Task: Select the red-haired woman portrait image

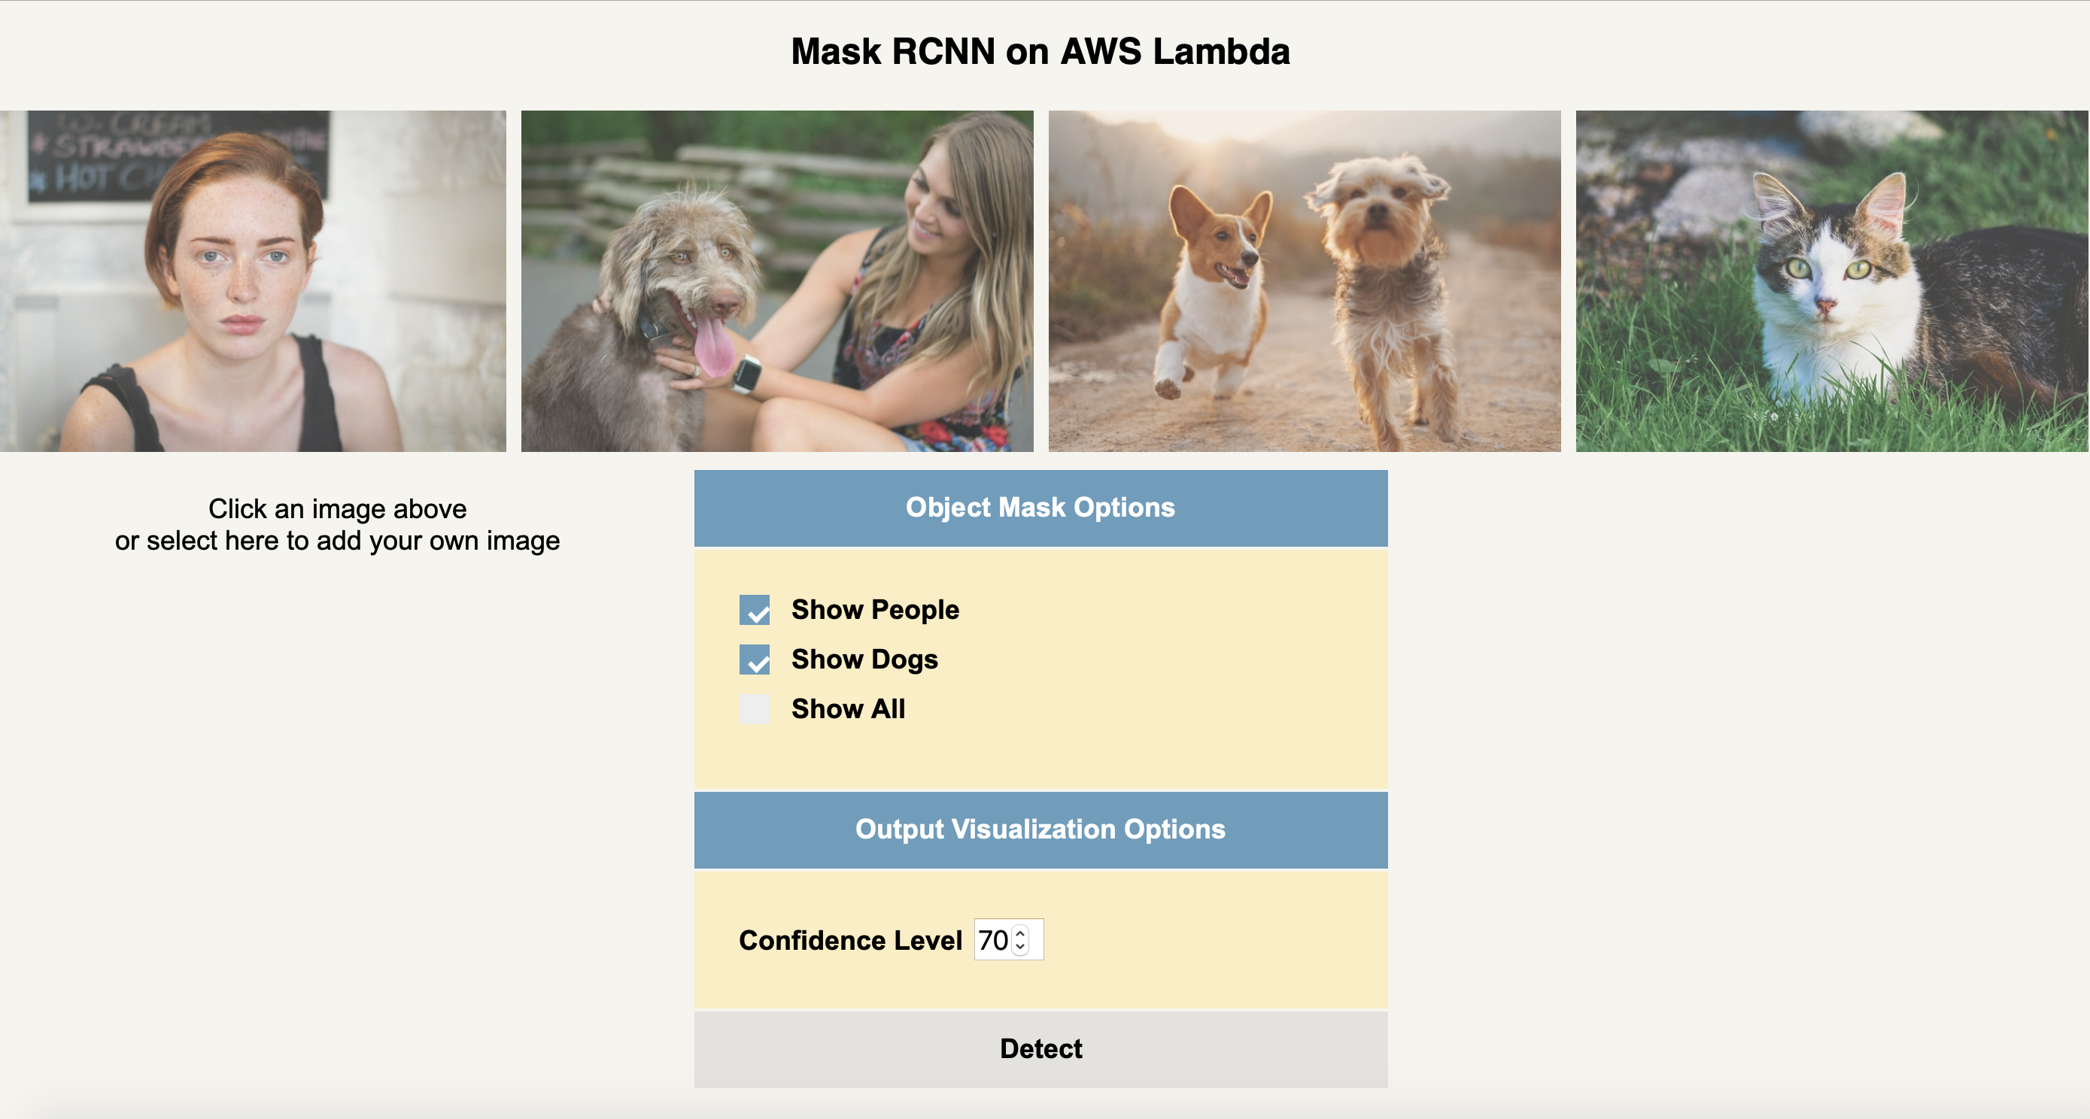Action: point(252,281)
